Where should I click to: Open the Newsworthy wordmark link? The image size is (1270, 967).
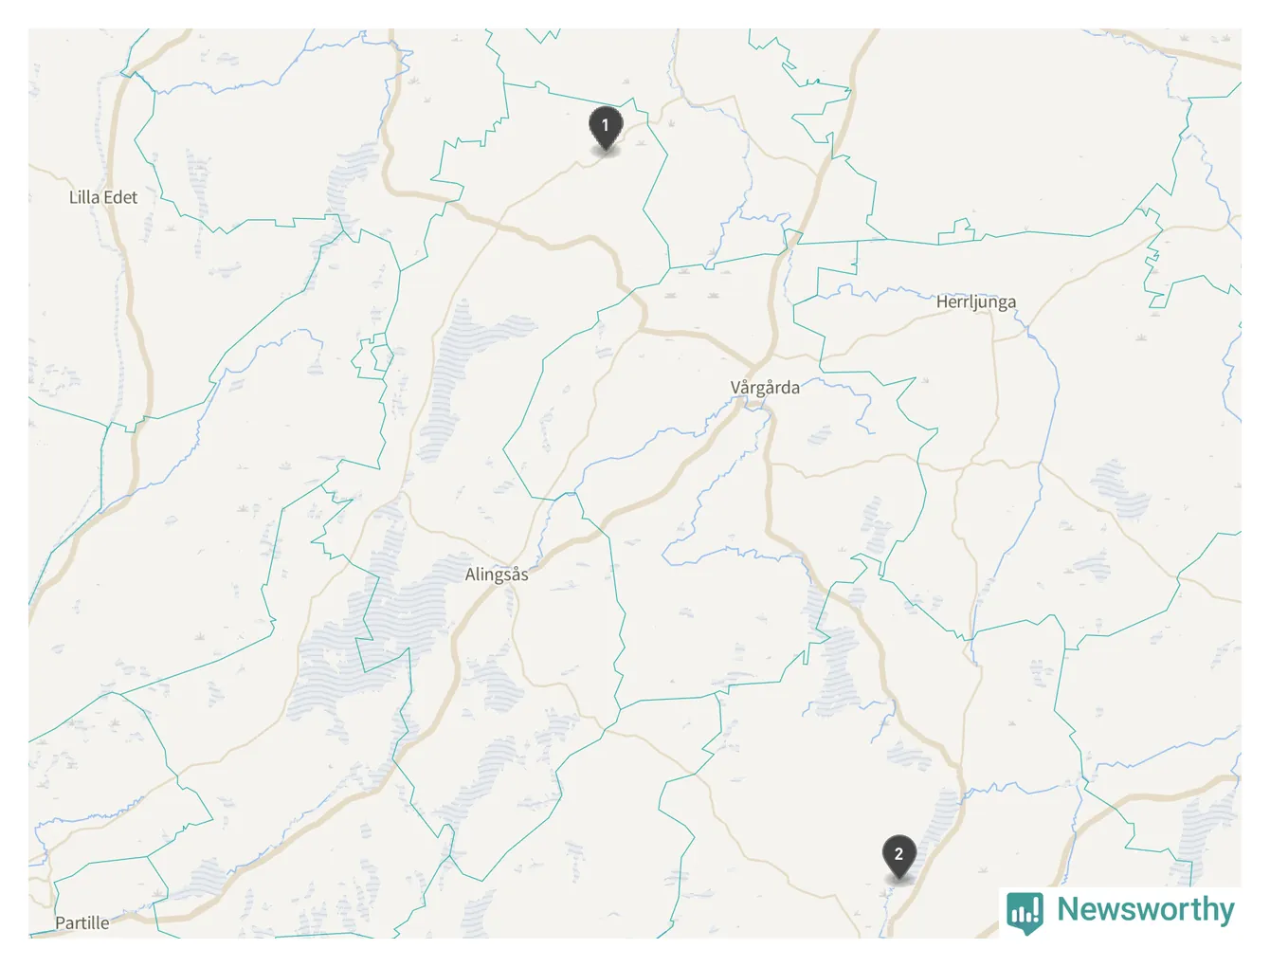pyautogui.click(x=1145, y=909)
